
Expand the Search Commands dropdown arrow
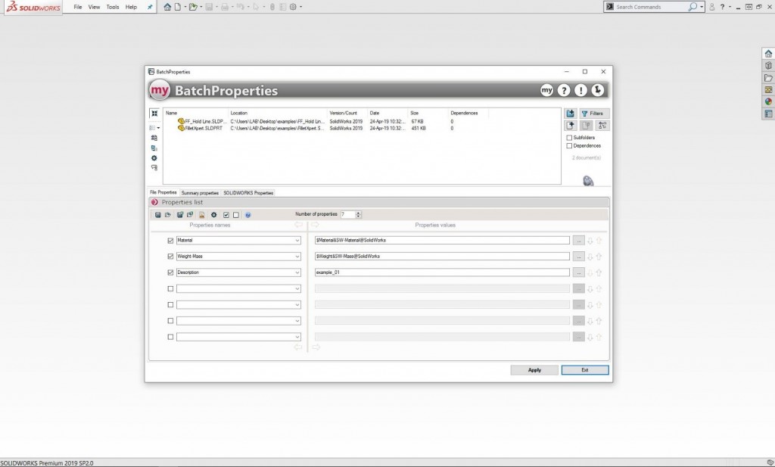[x=702, y=7]
